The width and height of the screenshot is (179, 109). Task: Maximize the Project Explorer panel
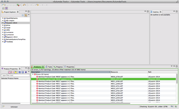point(29,12)
